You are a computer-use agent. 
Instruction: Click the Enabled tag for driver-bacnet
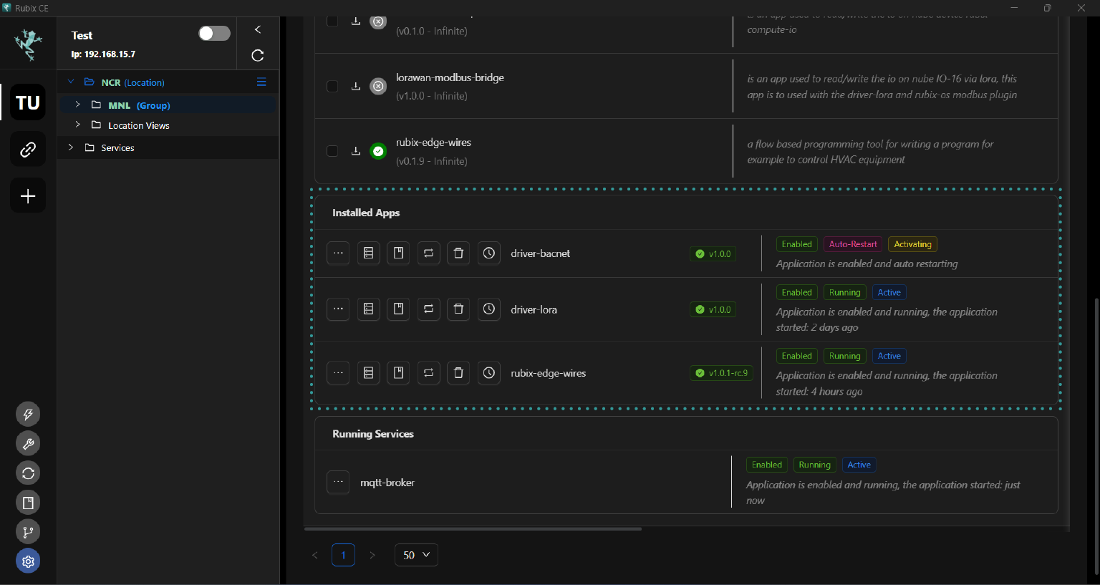[796, 244]
